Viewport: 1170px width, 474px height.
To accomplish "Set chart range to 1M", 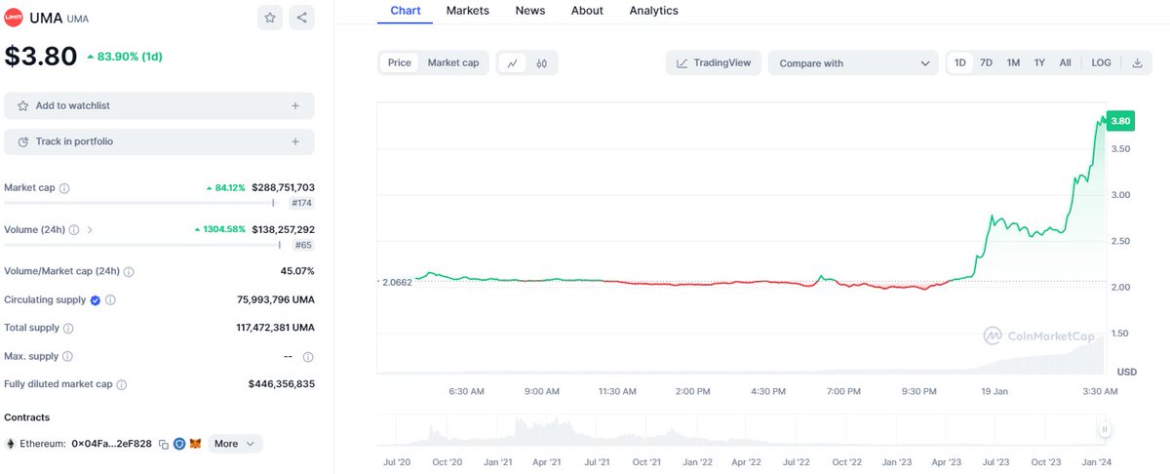I will tap(1013, 62).
